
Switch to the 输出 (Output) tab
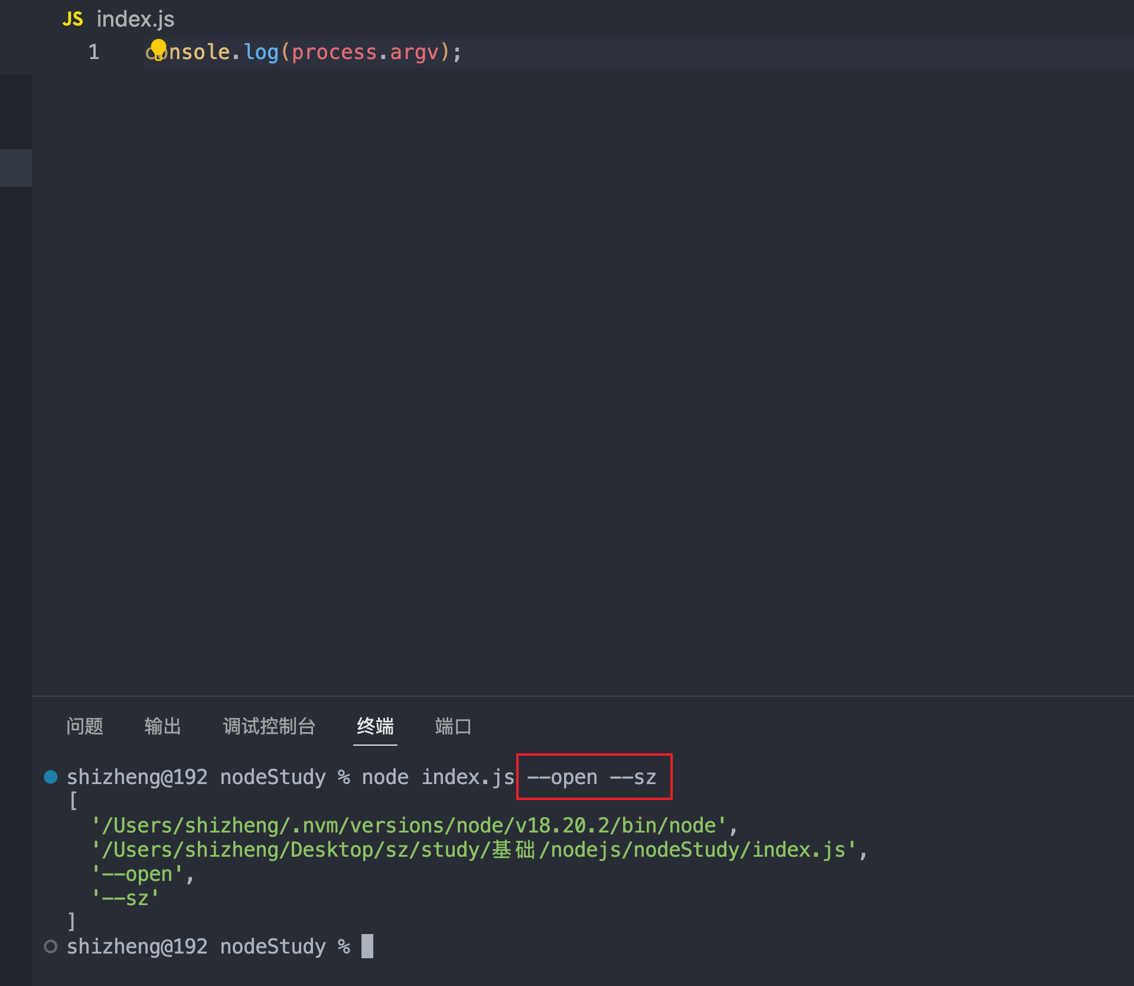(162, 726)
